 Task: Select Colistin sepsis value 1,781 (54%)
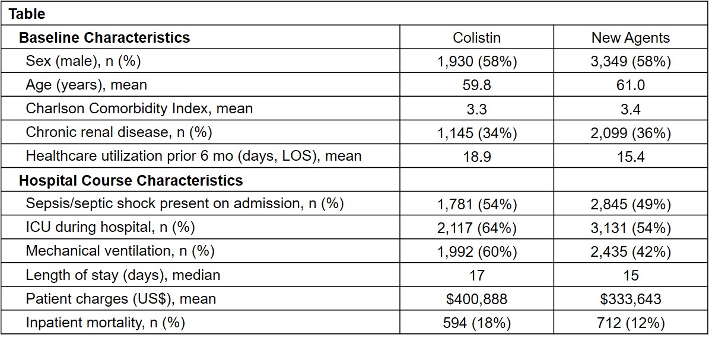coord(476,204)
